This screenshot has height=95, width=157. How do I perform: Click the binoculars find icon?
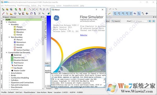click(147, 14)
